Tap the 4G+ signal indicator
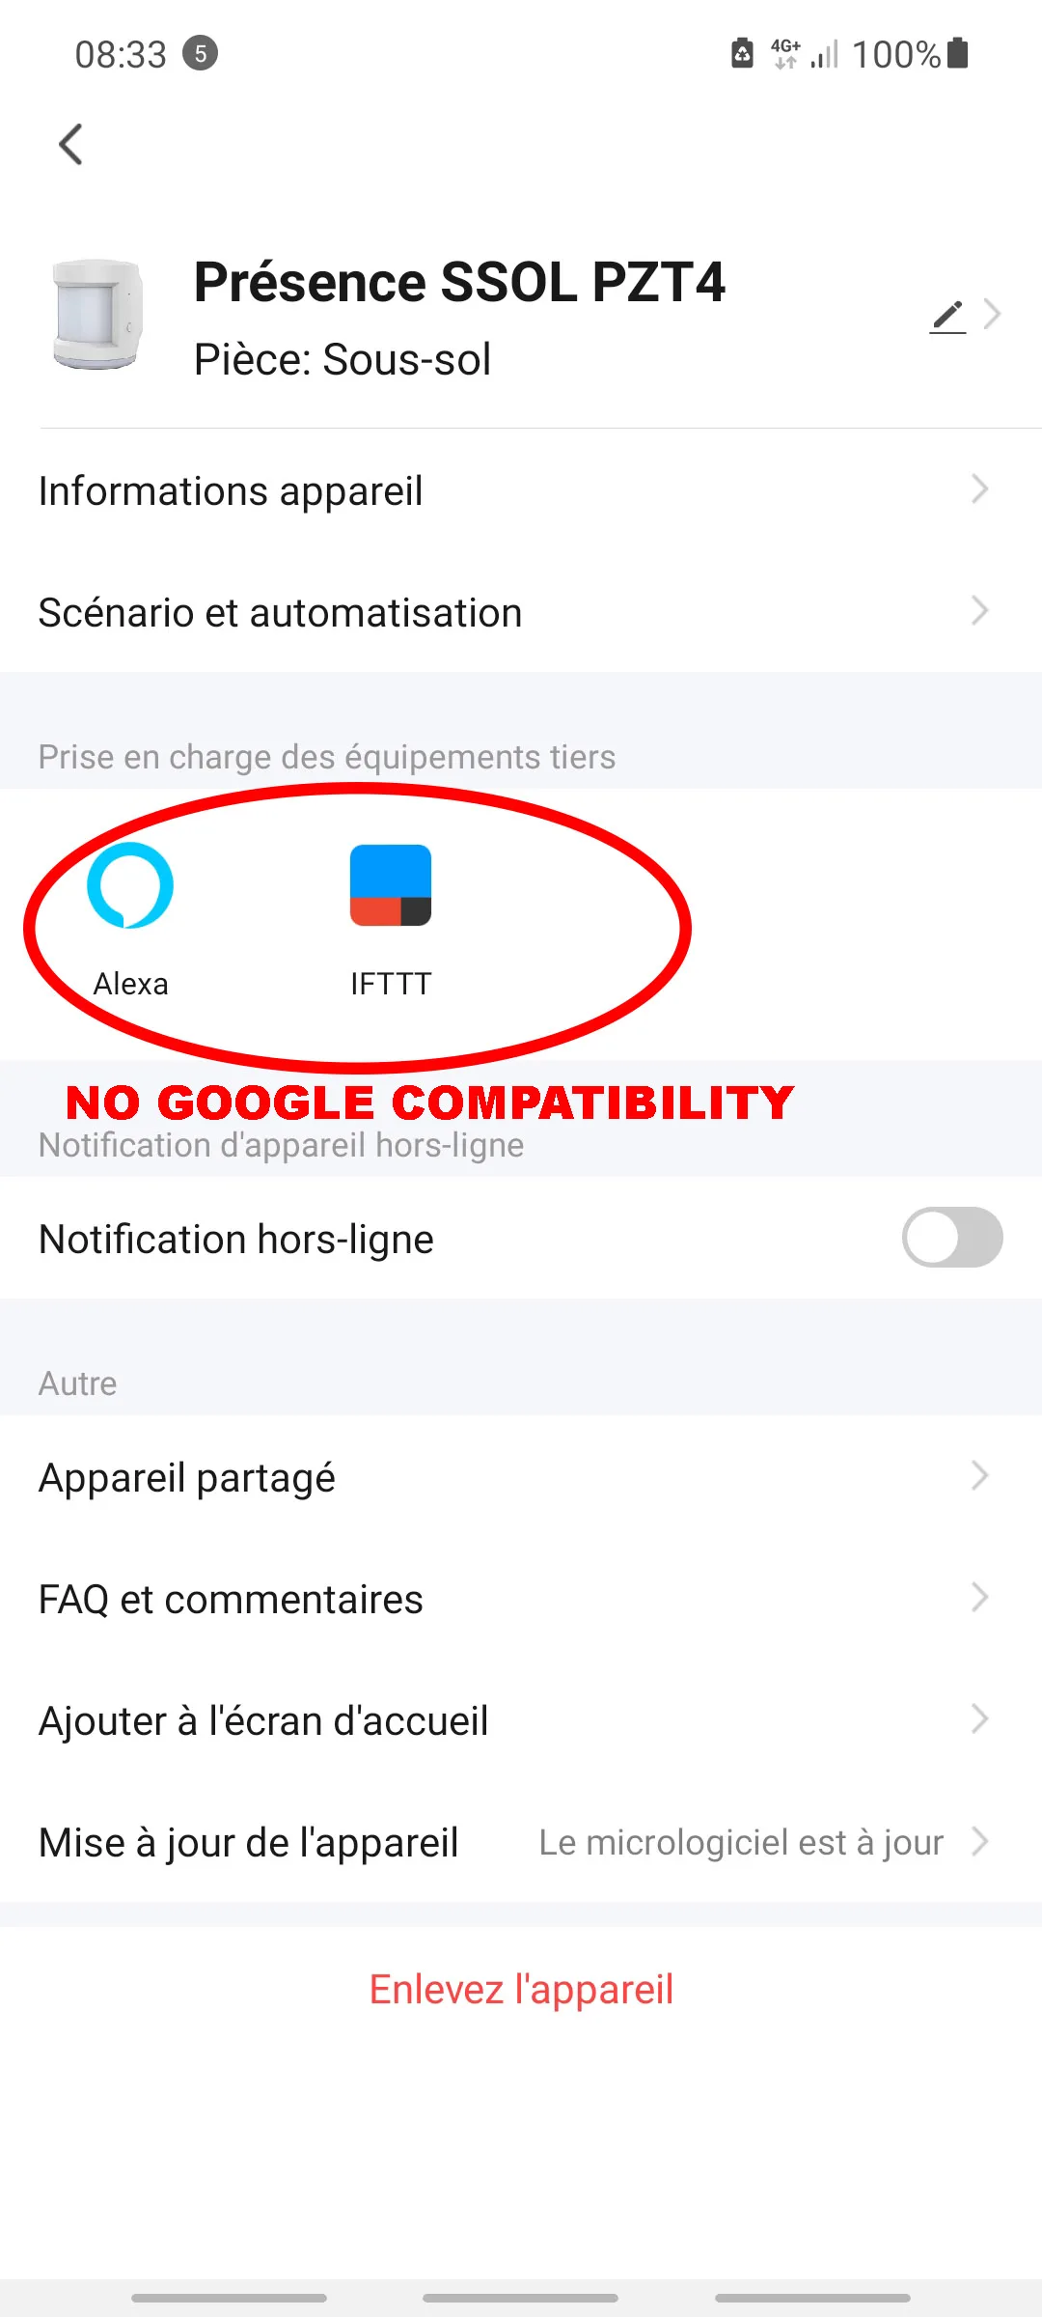 pyautogui.click(x=785, y=53)
